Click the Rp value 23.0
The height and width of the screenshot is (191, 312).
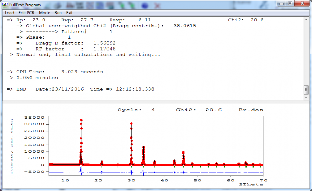point(39,20)
